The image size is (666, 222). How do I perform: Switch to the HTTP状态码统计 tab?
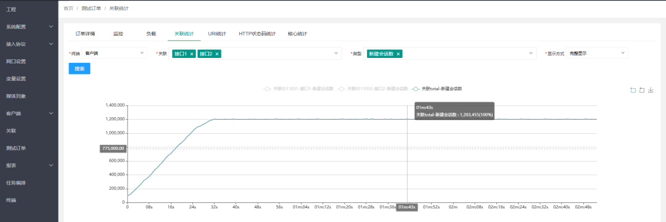257,34
